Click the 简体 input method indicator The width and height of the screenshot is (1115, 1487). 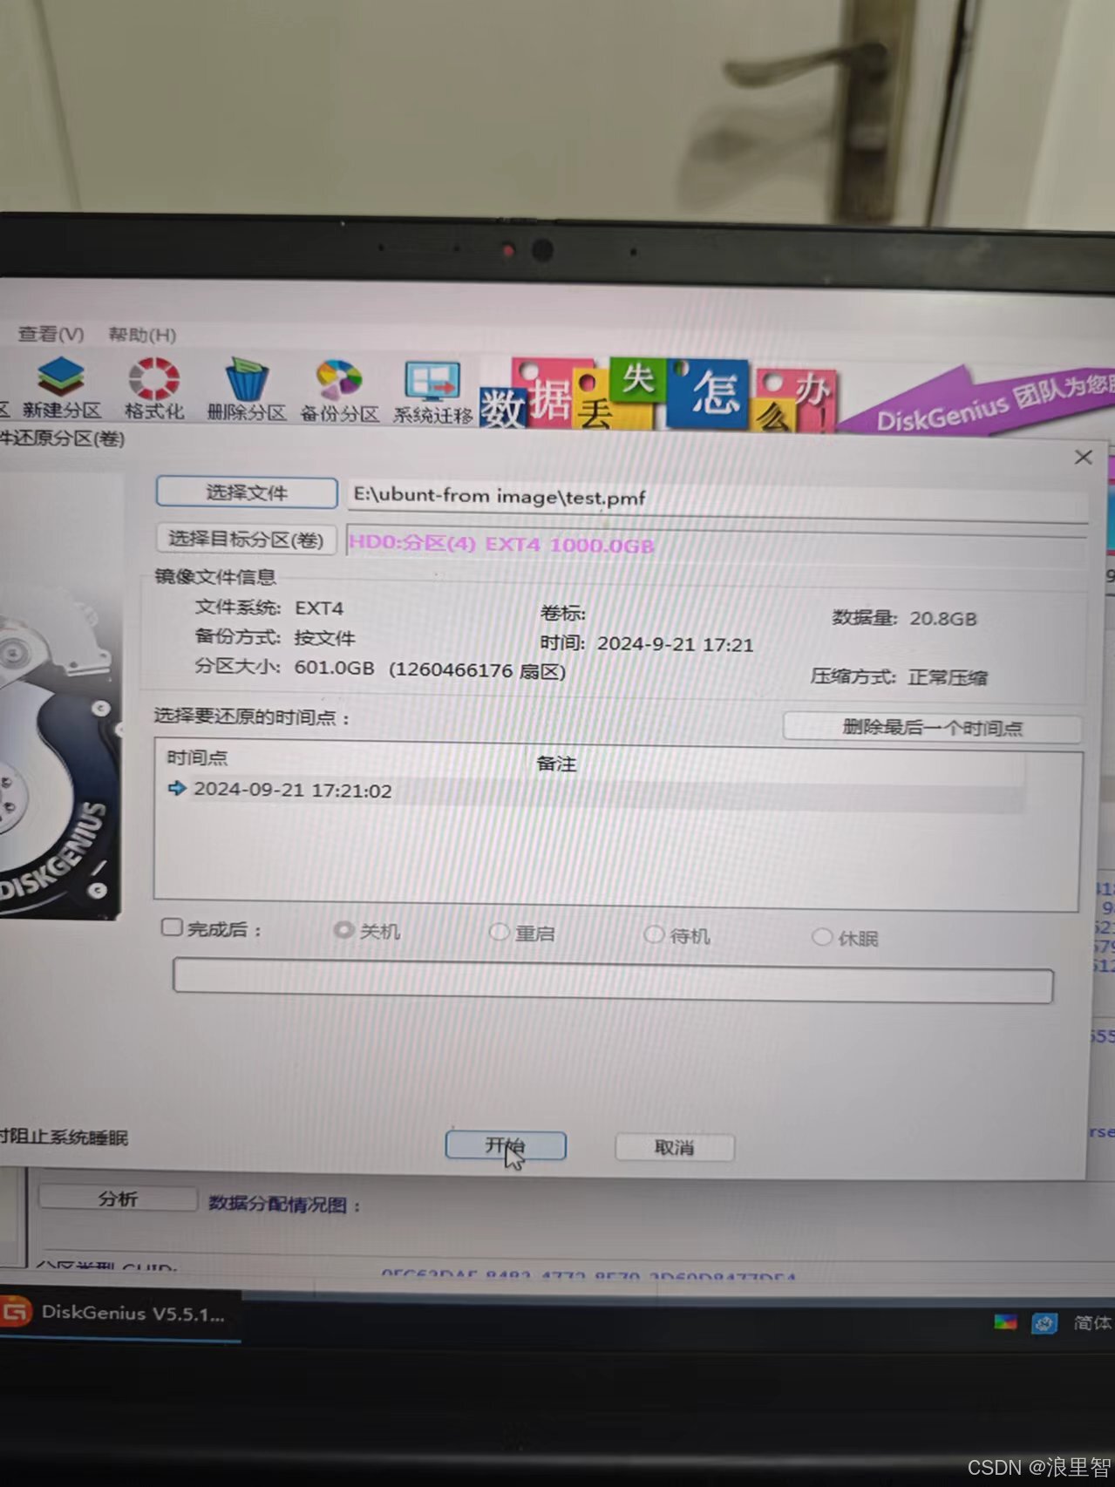pyautogui.click(x=1092, y=1323)
